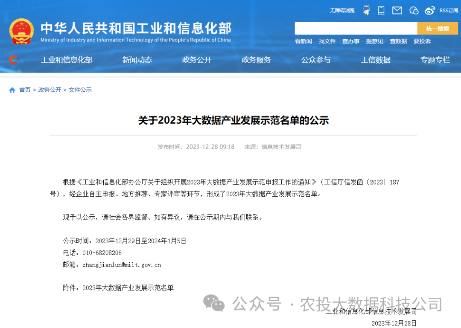
Task: Open 要投诉 quick link
Action: (422, 41)
